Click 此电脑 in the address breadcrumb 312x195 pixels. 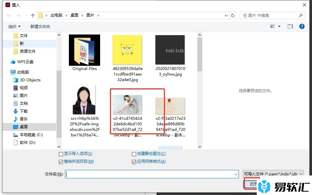[x=57, y=15]
